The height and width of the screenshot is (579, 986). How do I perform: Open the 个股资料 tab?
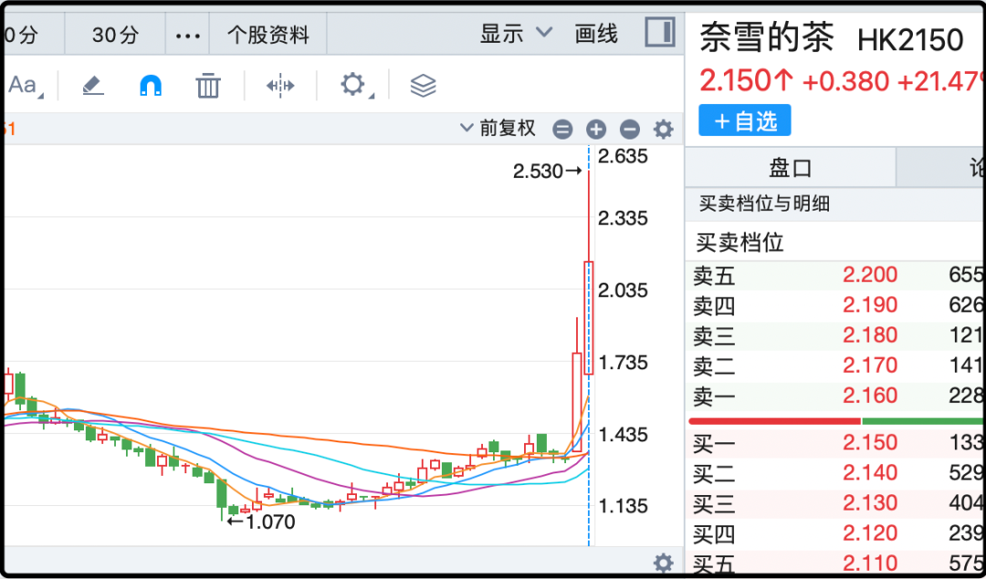268,35
